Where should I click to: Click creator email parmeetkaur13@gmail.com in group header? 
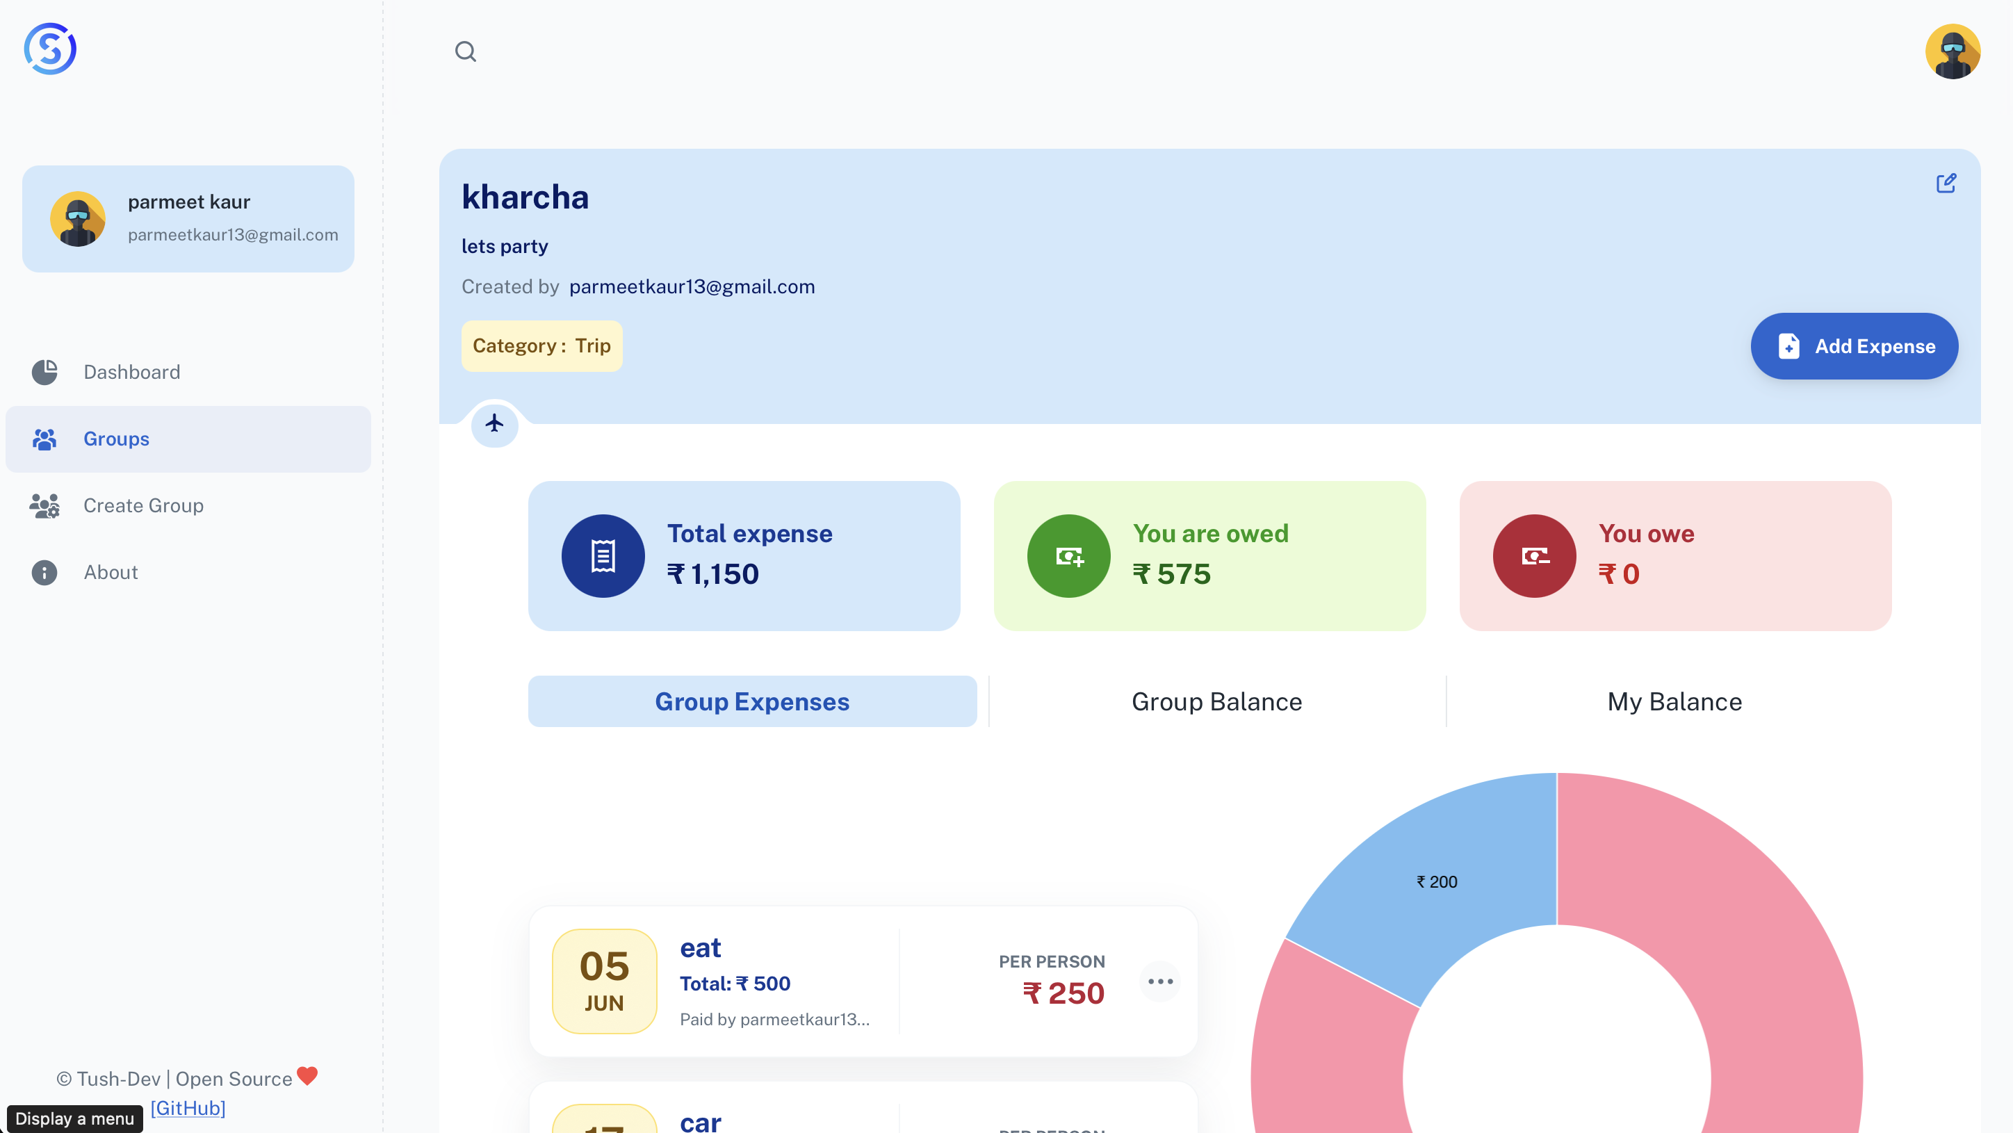pos(692,287)
